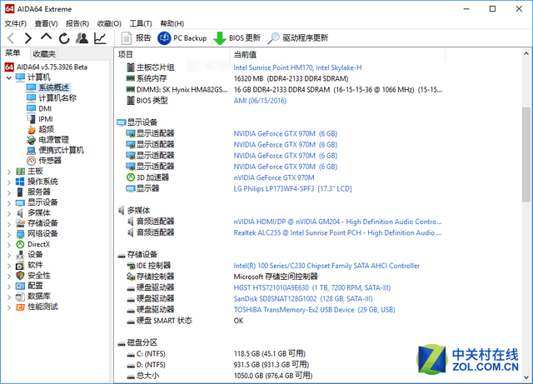Open HGST HTS721010A9E630 hard disk link

coord(312,287)
